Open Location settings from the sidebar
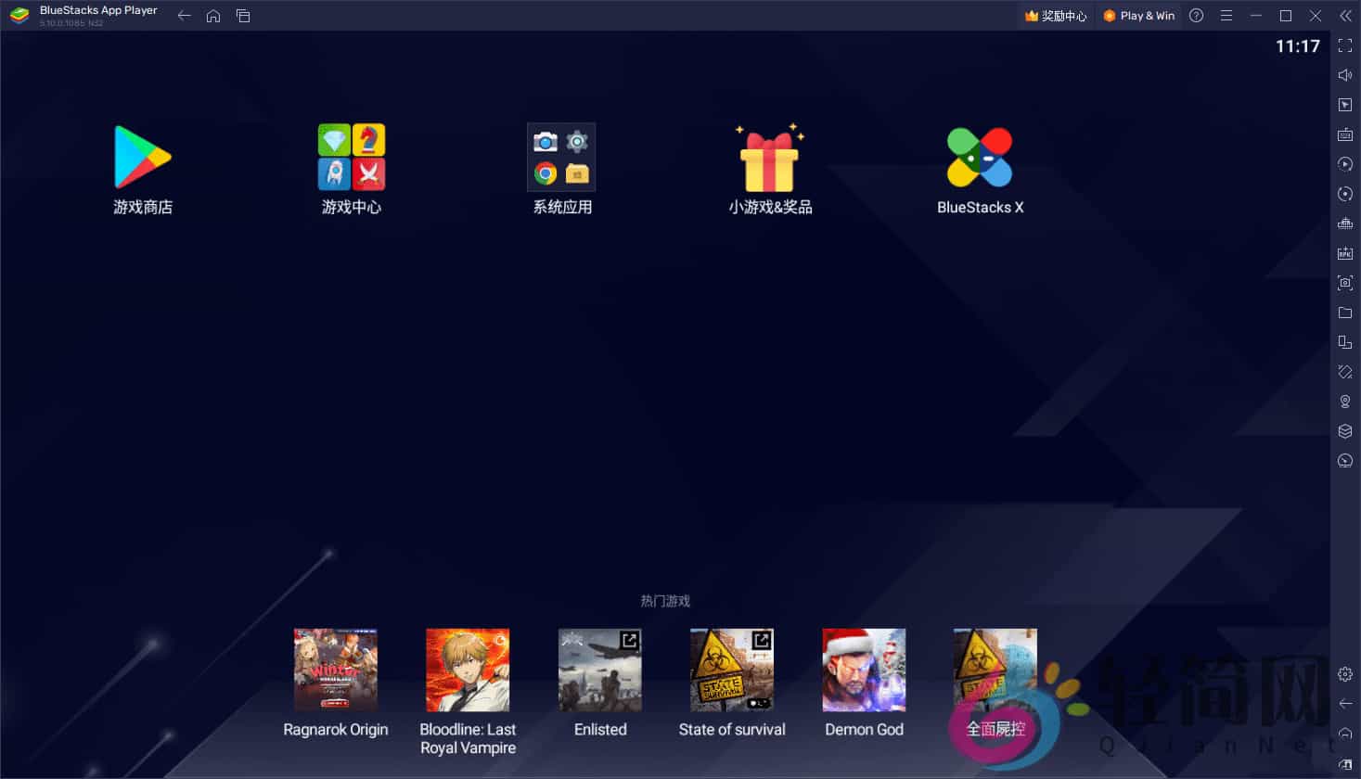This screenshot has height=779, width=1361. point(1344,401)
